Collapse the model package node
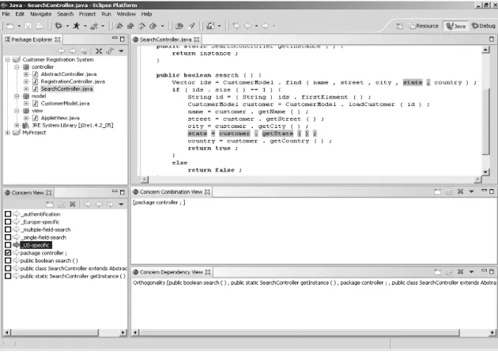This screenshot has height=355, width=498. (17, 96)
